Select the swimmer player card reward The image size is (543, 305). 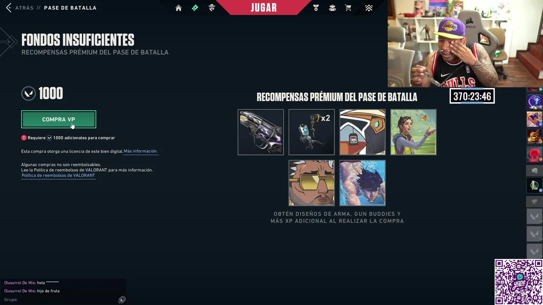click(x=362, y=183)
